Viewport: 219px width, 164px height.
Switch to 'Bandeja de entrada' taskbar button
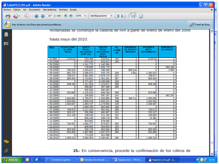(95, 160)
